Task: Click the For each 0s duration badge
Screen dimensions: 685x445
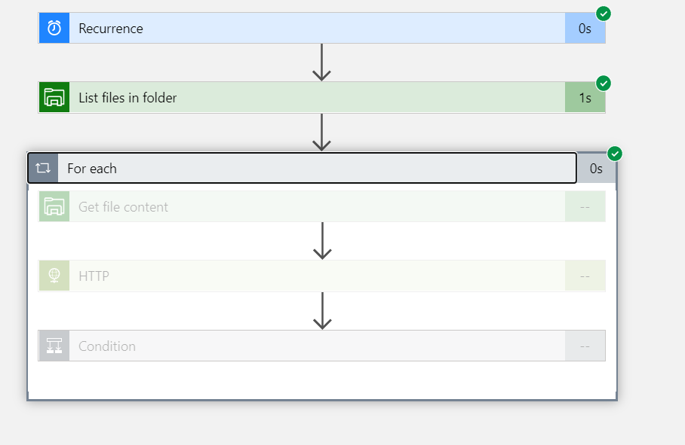Action: pyautogui.click(x=596, y=169)
